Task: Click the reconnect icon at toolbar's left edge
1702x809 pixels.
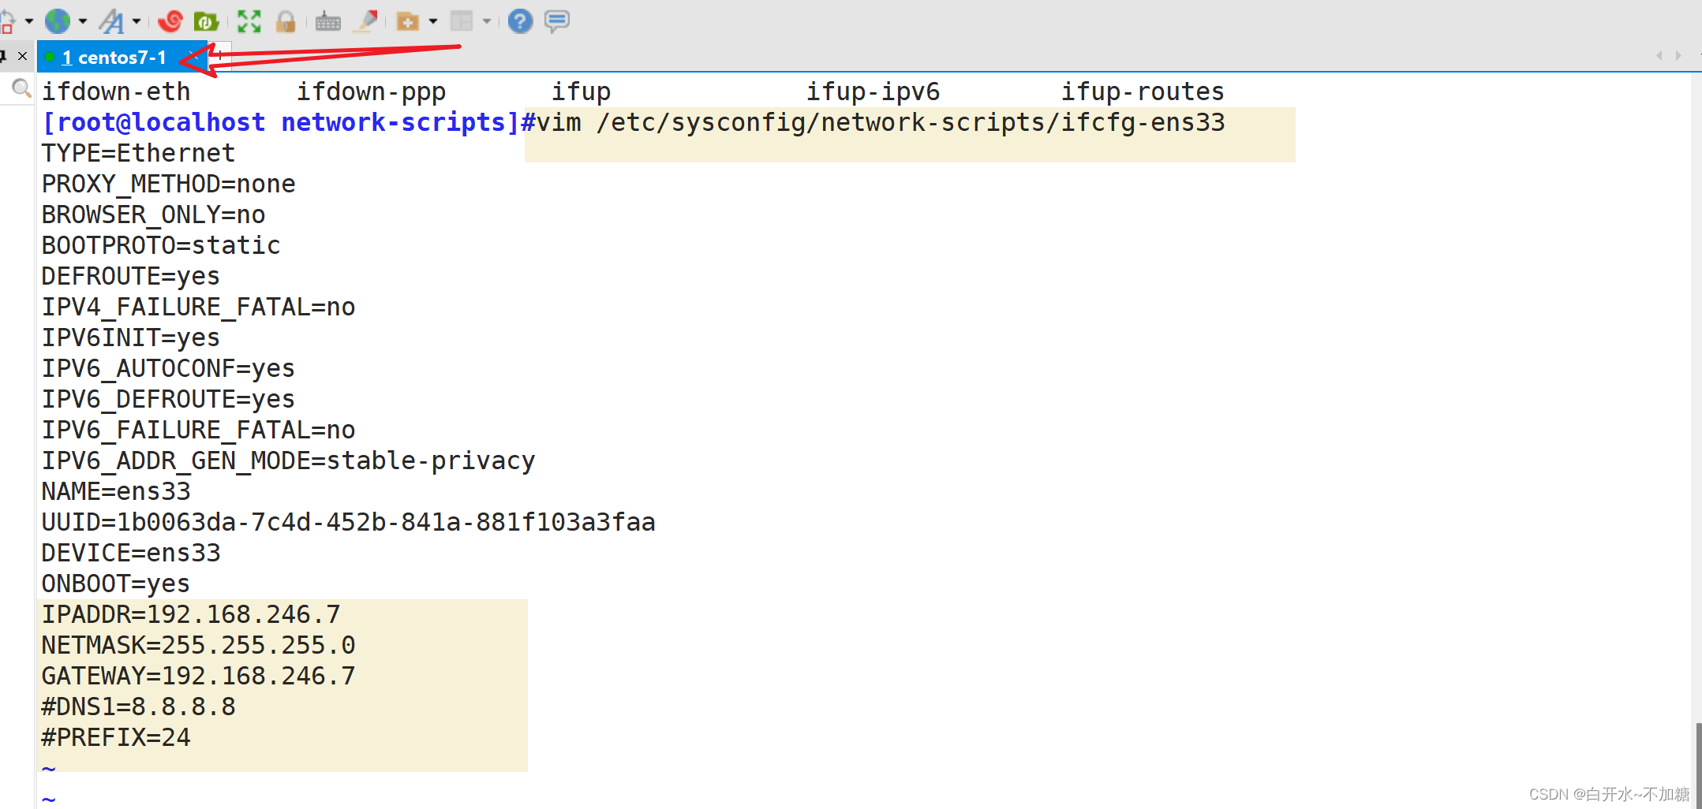Action: coord(6,21)
